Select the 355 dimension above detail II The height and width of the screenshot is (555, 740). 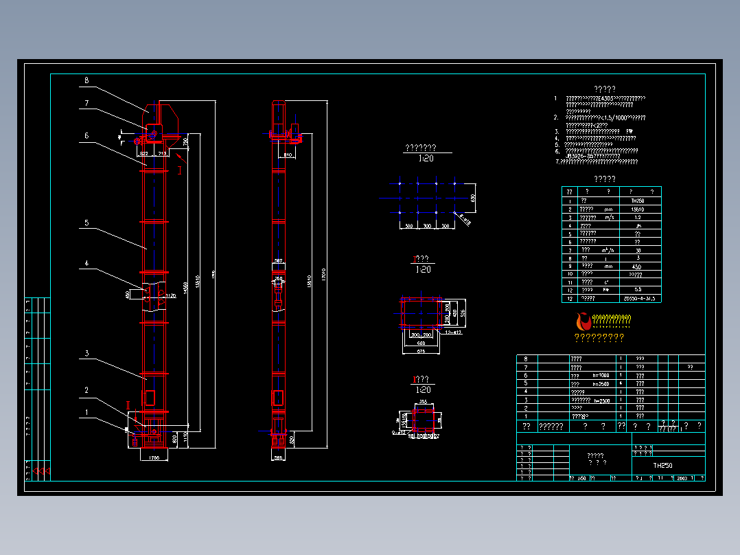[x=424, y=402]
